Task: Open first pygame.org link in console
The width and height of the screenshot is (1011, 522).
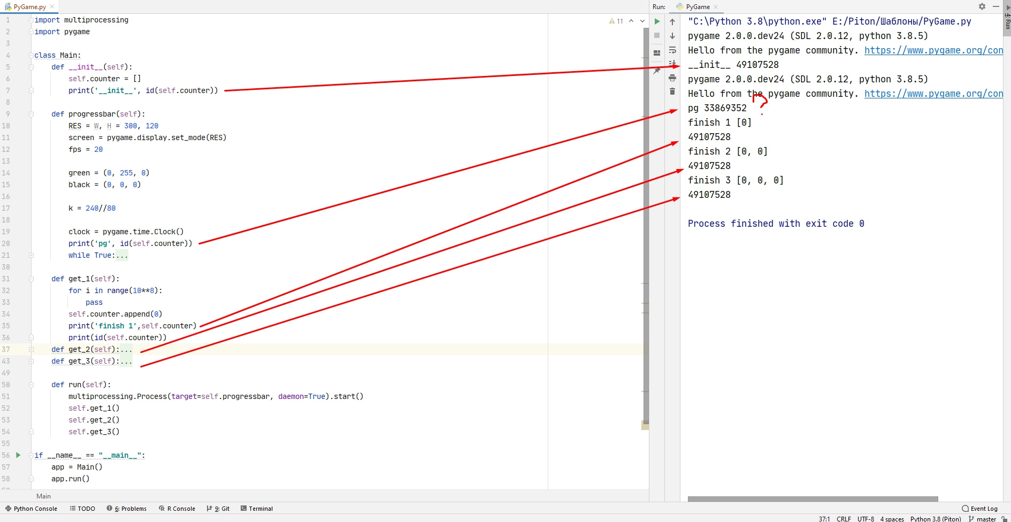Action: (933, 50)
